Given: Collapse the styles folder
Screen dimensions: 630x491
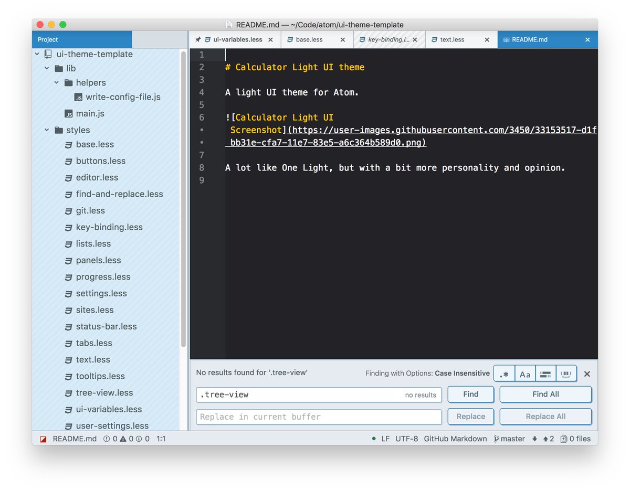Looking at the screenshot, I should [47, 130].
